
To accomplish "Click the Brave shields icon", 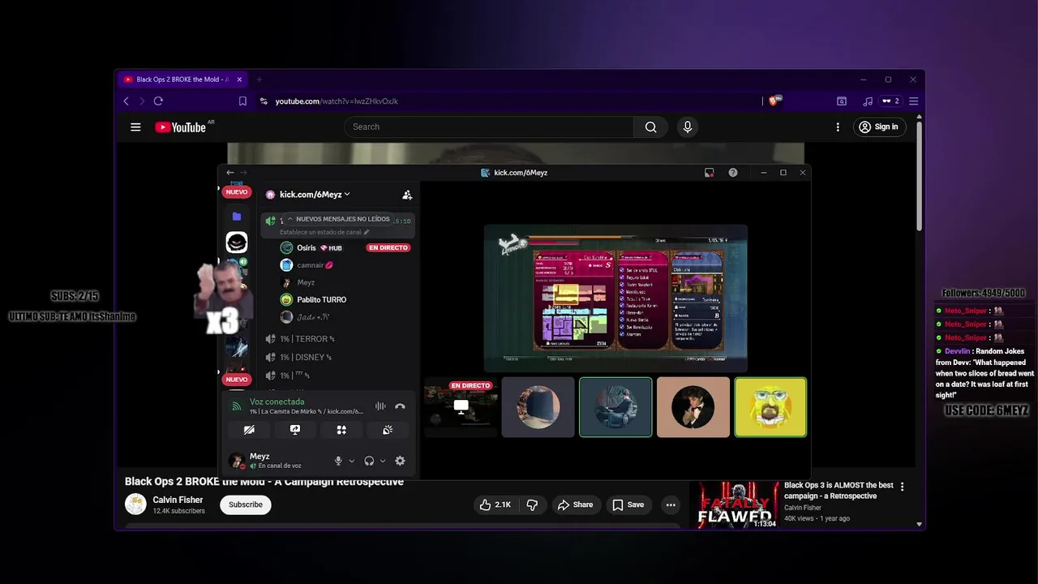I will (x=774, y=101).
